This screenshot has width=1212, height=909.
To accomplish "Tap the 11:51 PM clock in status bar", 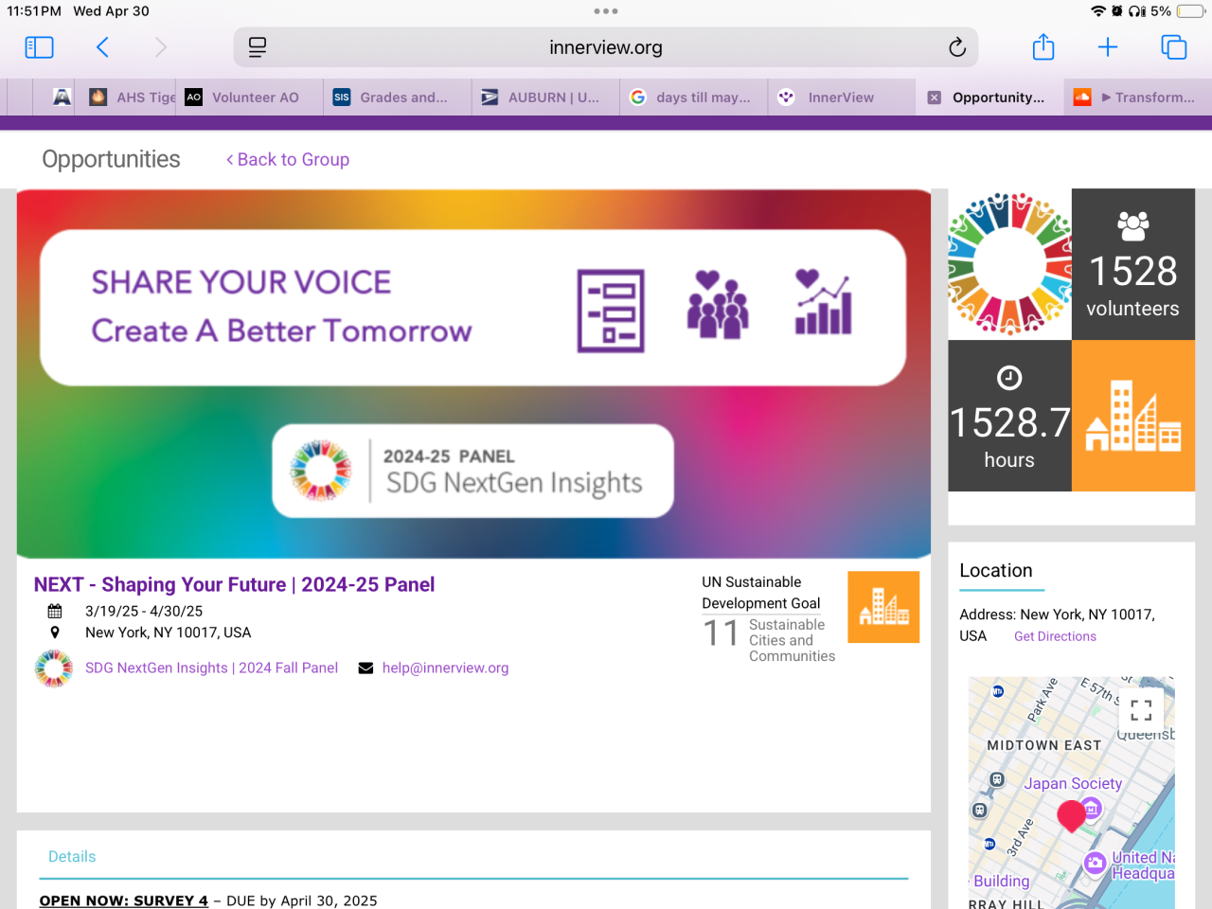I will pos(34,11).
